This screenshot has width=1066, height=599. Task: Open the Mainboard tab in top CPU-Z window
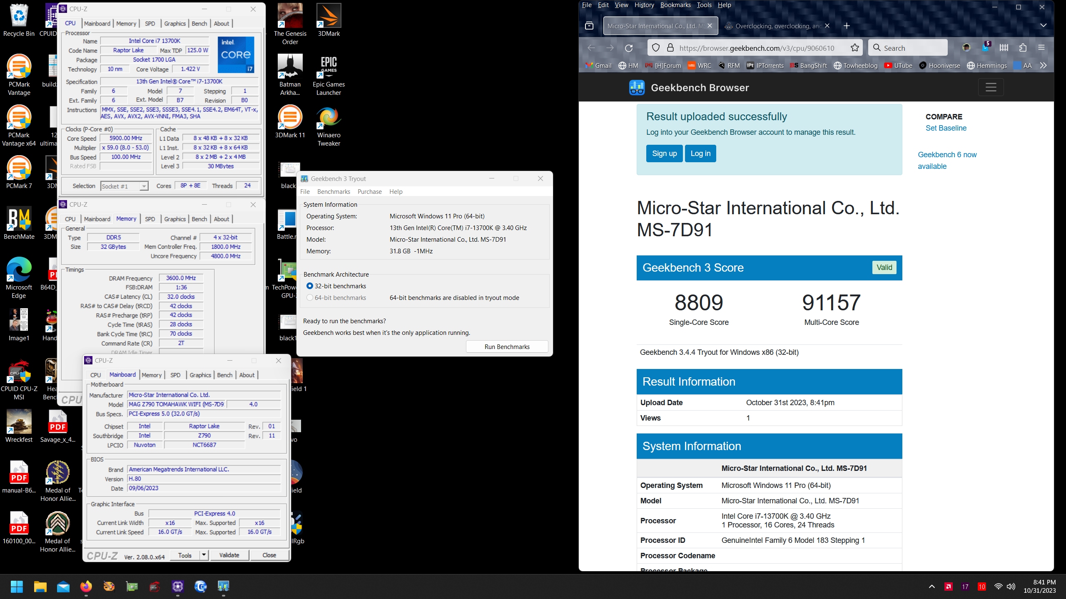(x=97, y=23)
